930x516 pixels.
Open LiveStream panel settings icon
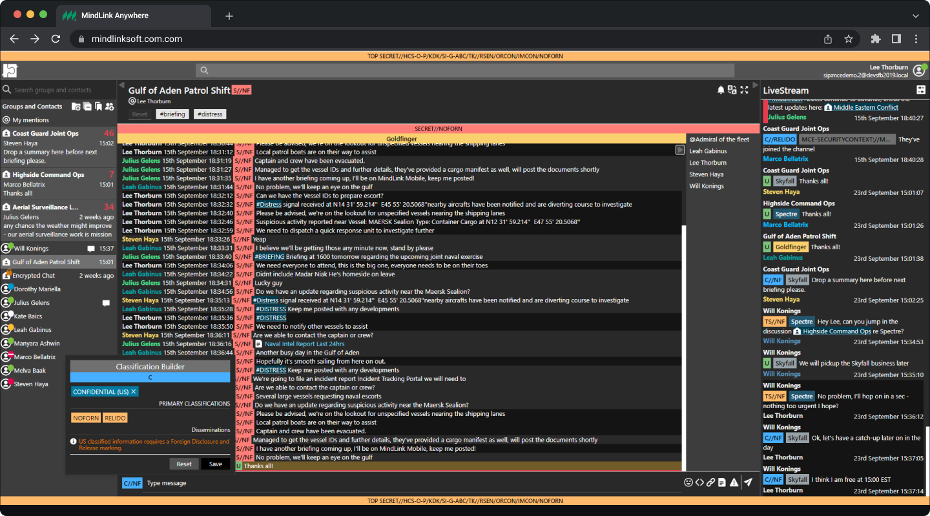921,89
